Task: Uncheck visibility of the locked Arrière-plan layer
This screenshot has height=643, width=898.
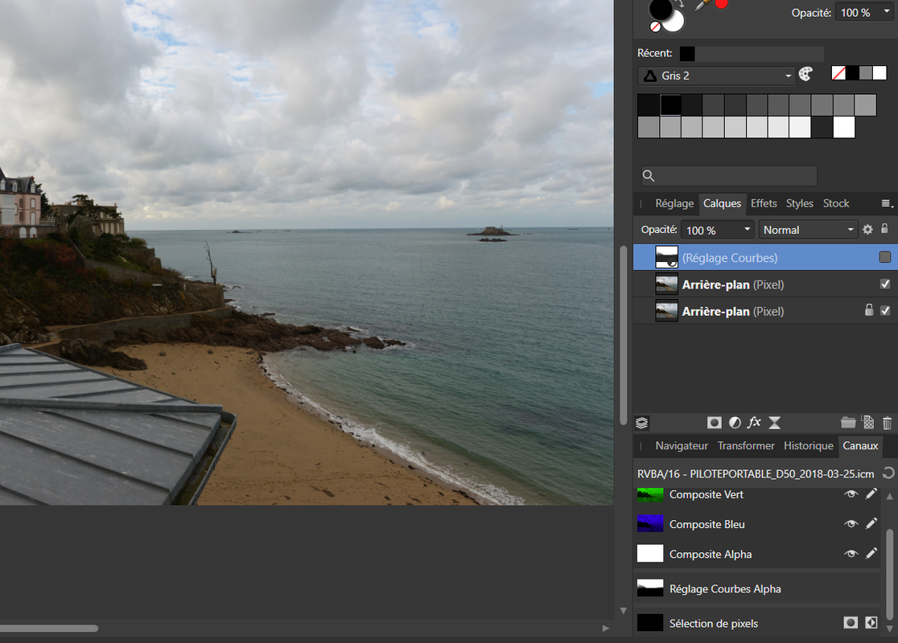Action: pyautogui.click(x=885, y=310)
